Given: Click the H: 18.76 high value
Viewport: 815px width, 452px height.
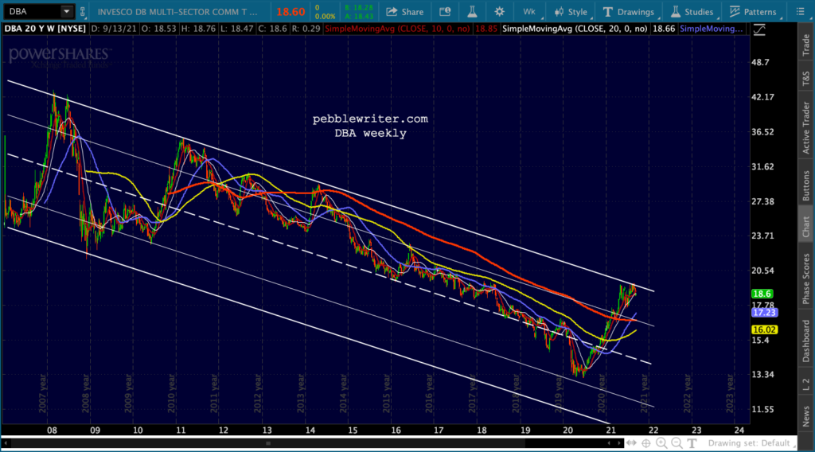Looking at the screenshot, I should coord(198,29).
